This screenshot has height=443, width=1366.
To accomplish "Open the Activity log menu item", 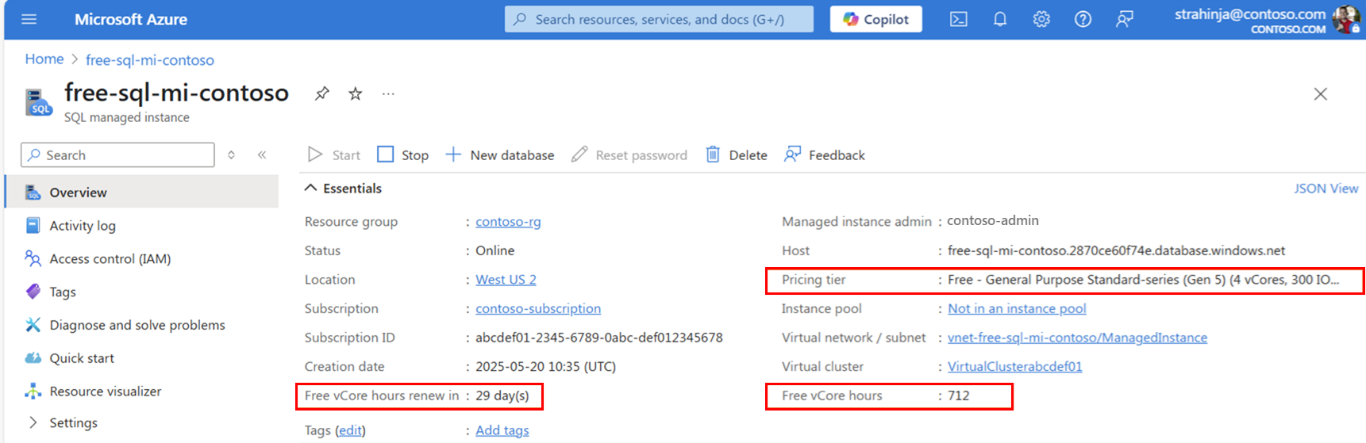I will pos(83,225).
